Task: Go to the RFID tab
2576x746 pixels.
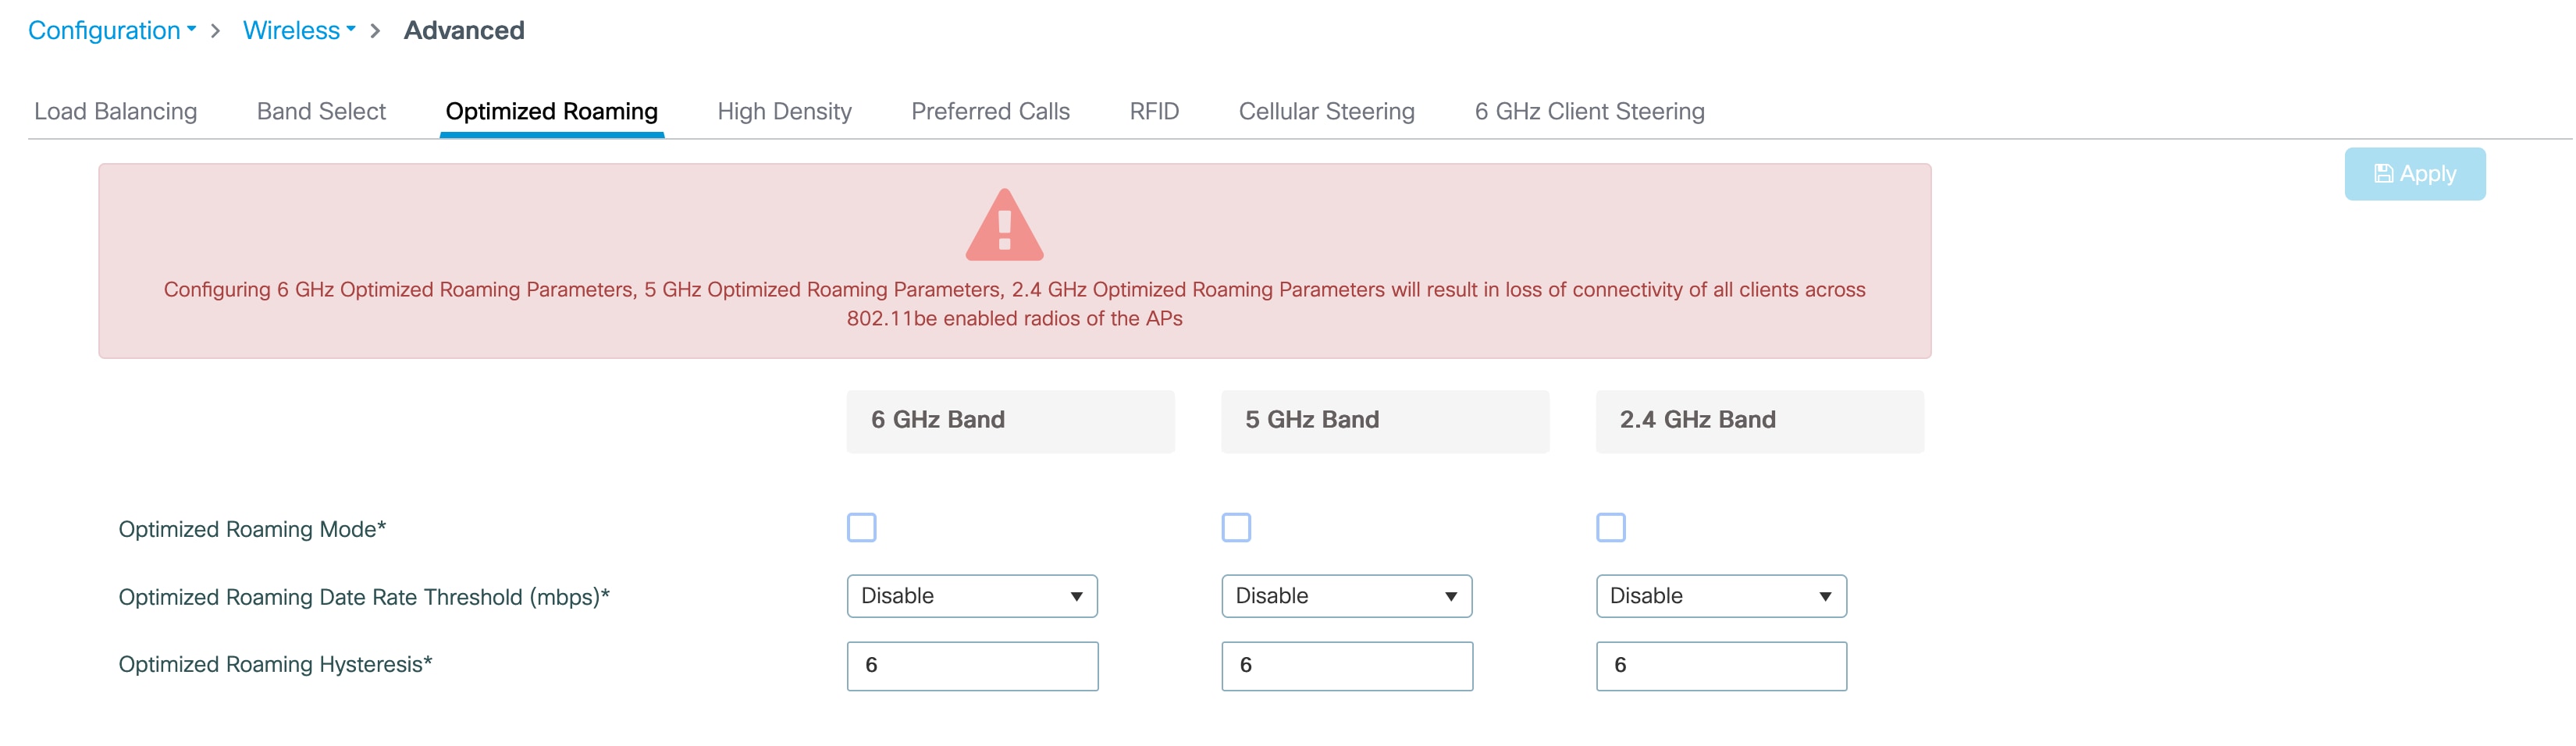Action: 1154,111
